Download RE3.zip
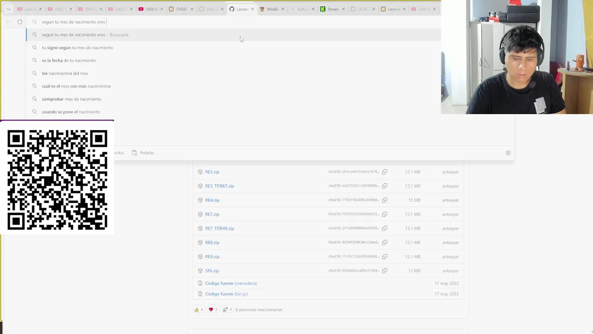Image resolution: width=593 pixels, height=334 pixels. (x=212, y=172)
